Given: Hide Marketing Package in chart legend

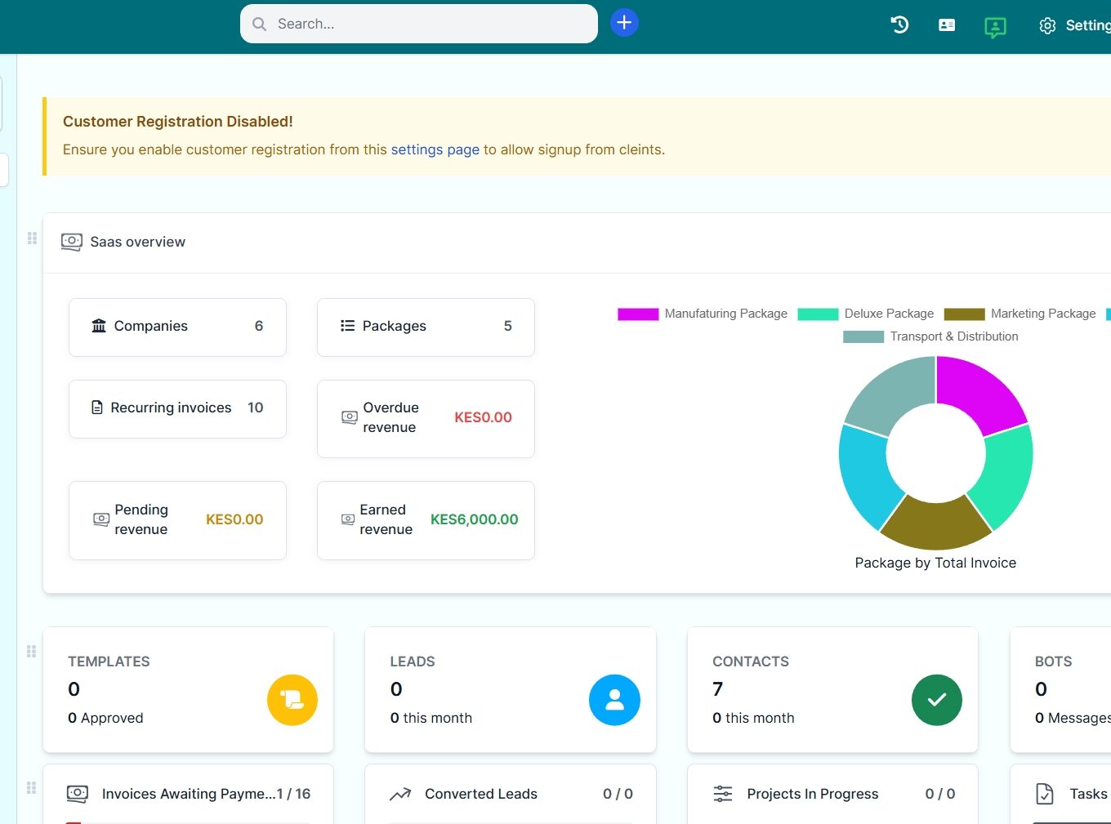Looking at the screenshot, I should tap(1020, 314).
